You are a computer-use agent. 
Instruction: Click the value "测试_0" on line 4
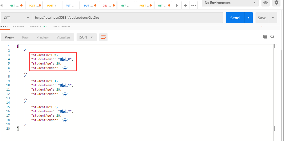[65, 59]
